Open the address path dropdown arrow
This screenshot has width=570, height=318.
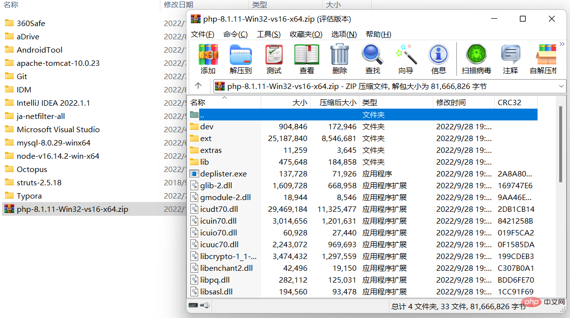561,87
